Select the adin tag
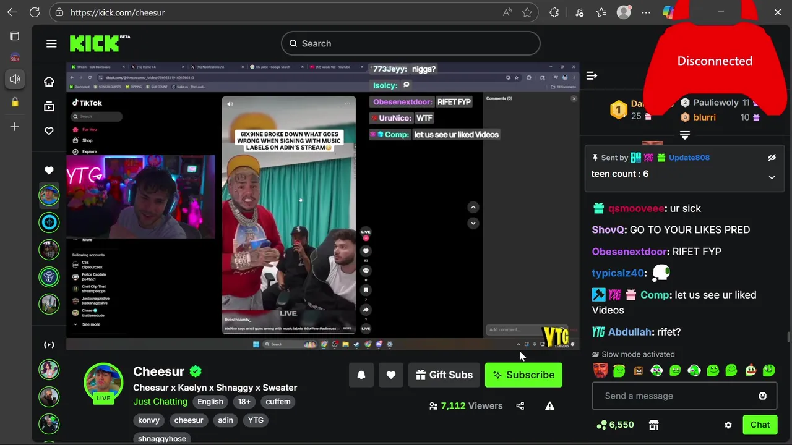This screenshot has width=792, height=445. point(225,420)
